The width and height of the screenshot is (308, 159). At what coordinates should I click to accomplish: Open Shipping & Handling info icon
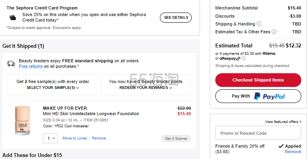(259, 24)
